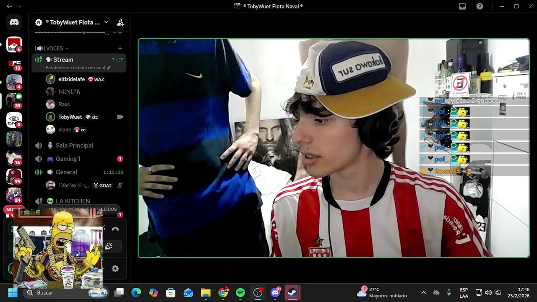Join the Stream voice channel
The width and height of the screenshot is (537, 302).
point(79,63)
